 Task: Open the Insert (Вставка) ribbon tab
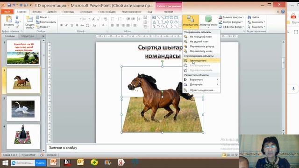37,12
